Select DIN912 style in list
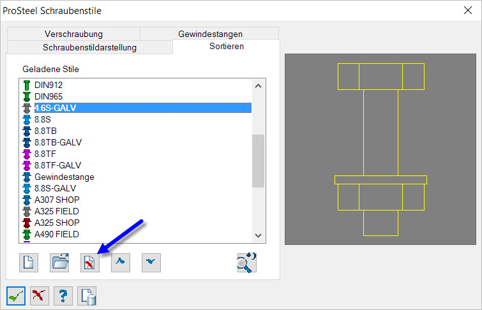482x310 pixels. tap(49, 85)
